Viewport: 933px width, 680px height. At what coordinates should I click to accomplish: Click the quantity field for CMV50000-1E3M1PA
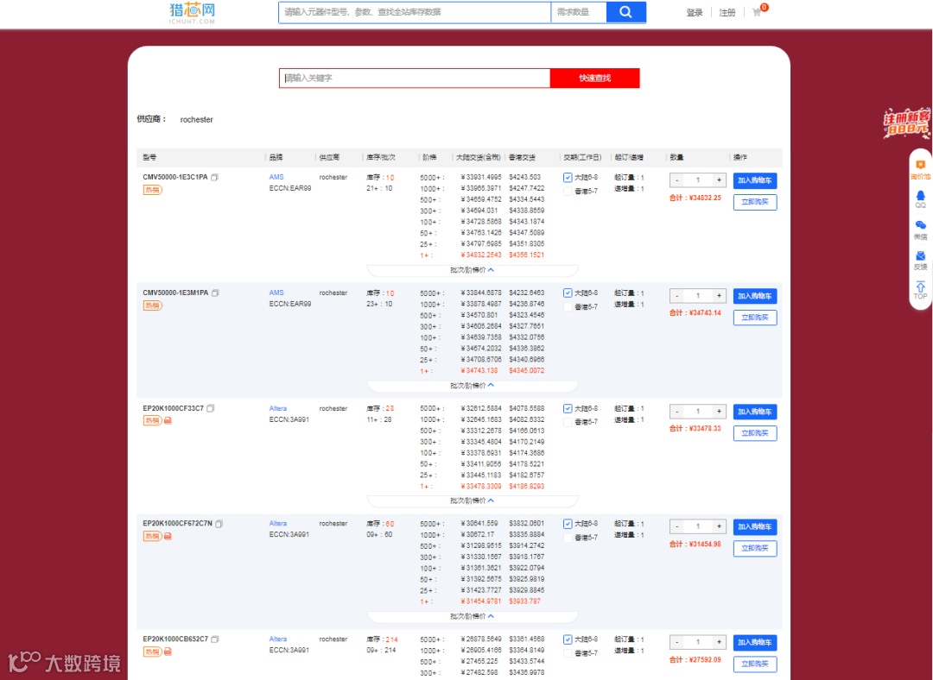click(x=698, y=296)
